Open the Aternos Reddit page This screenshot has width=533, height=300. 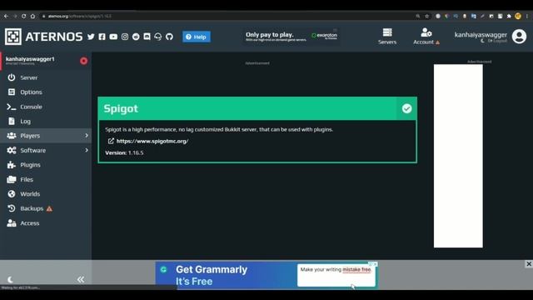[x=136, y=37]
